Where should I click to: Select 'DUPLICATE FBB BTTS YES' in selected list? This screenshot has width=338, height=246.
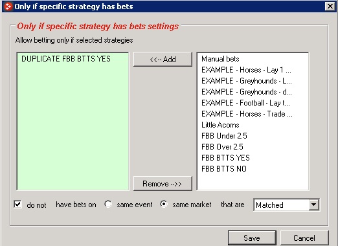66,59
